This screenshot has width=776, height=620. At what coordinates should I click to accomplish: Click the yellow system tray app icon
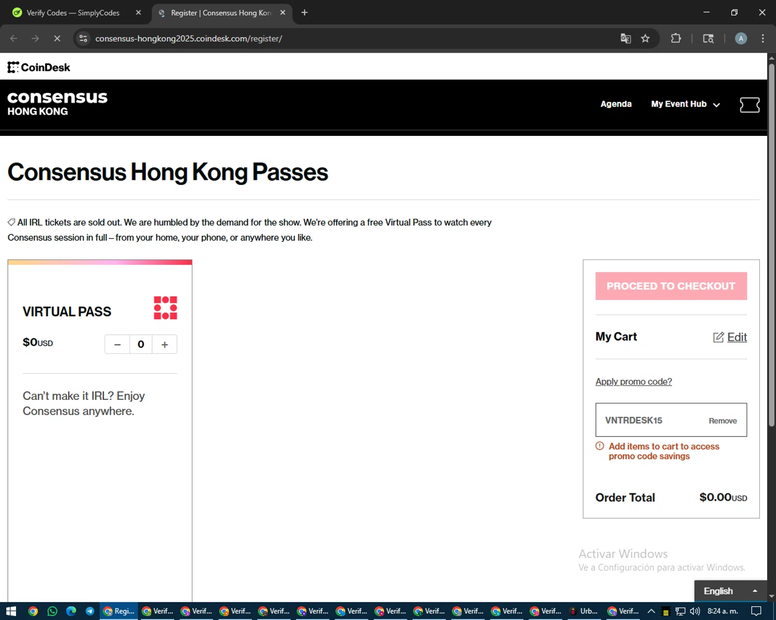(666, 612)
